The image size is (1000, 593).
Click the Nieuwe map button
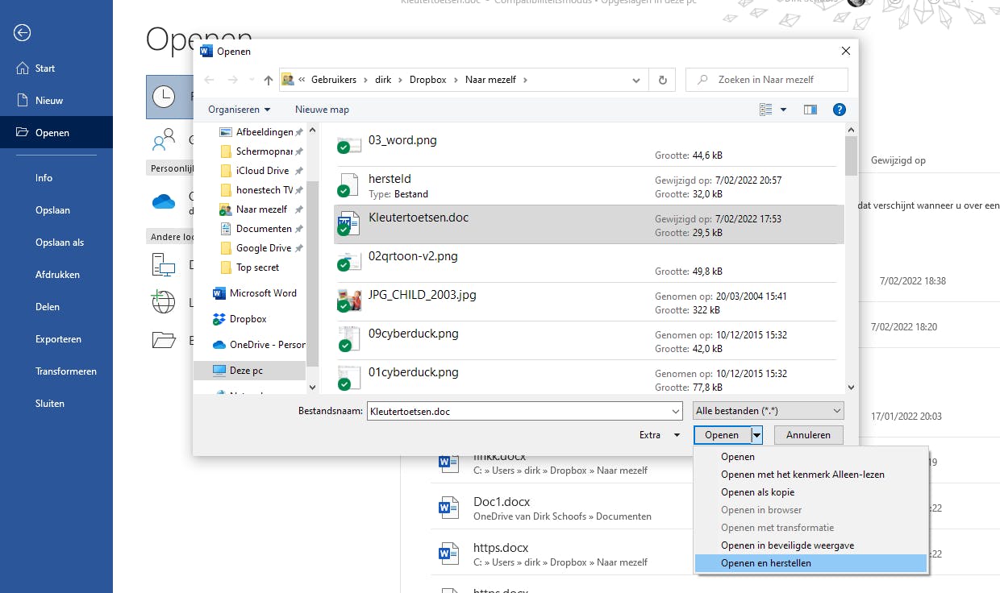322,110
